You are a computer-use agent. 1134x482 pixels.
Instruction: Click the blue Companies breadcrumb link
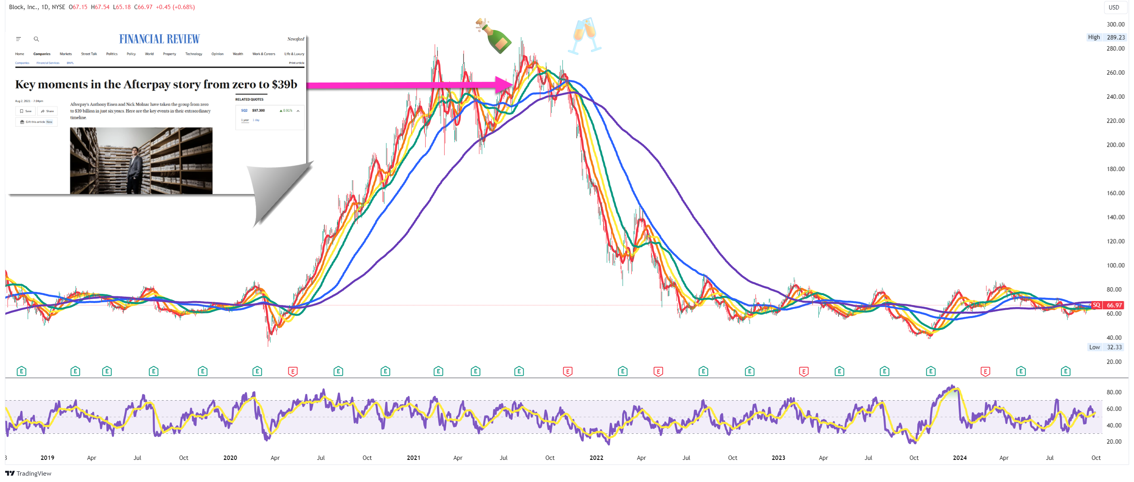pos(22,63)
